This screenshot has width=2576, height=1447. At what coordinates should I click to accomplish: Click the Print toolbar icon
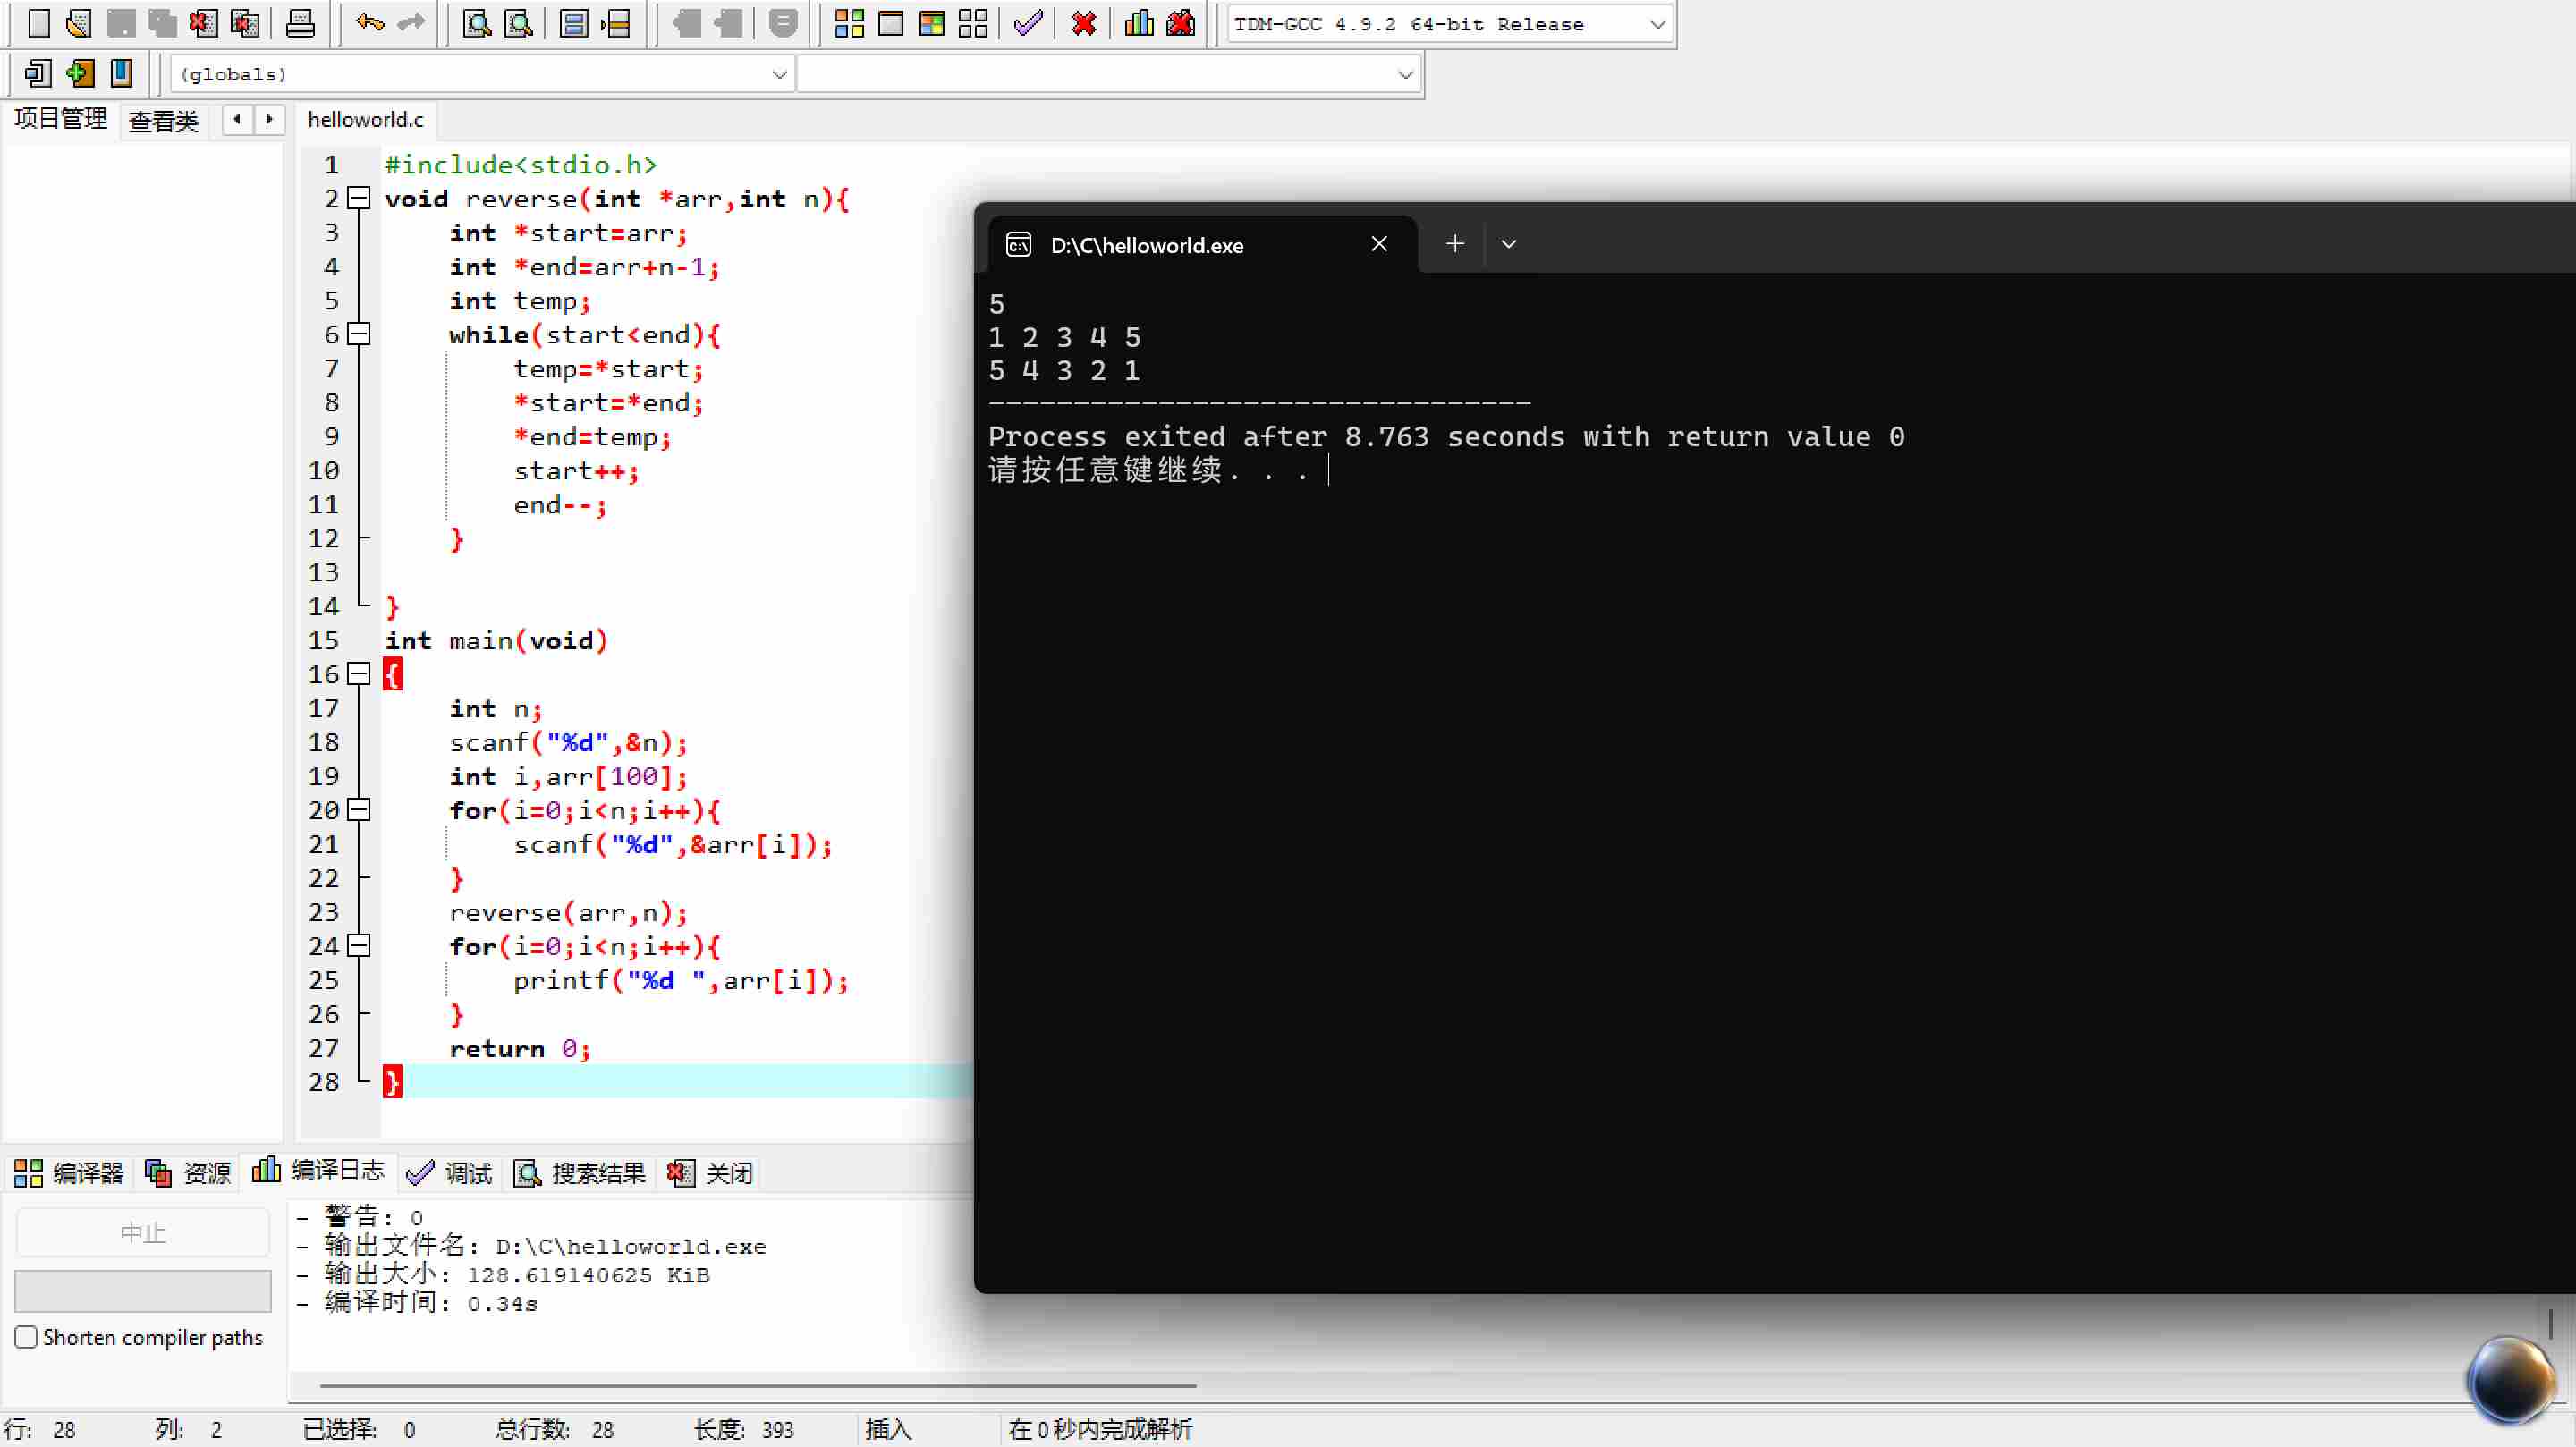point(300,23)
